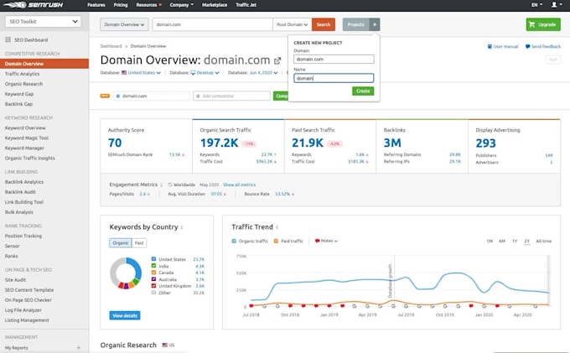Toggle Other checkbox in country legend
Viewport: 570px width, 353px height.
153,293
